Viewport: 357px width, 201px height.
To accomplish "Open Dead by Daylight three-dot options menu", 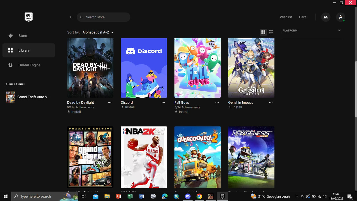I will (x=110, y=102).
